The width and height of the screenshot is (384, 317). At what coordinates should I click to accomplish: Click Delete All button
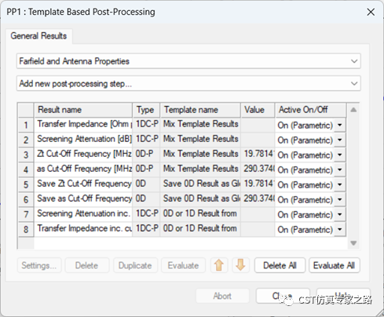coord(280,265)
